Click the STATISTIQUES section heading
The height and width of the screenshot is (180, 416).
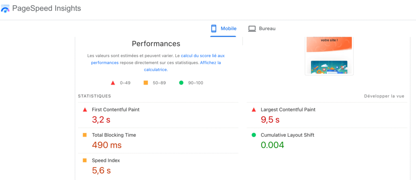point(94,96)
